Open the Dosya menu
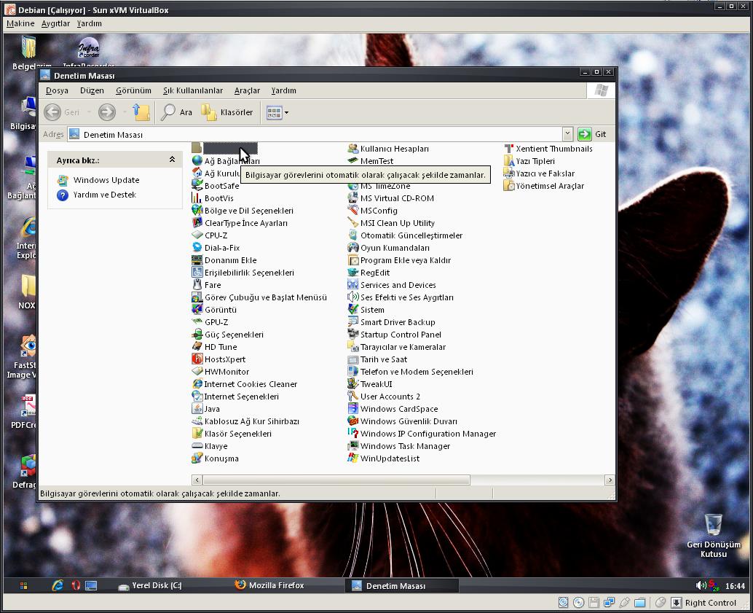The width and height of the screenshot is (753, 613). [57, 90]
